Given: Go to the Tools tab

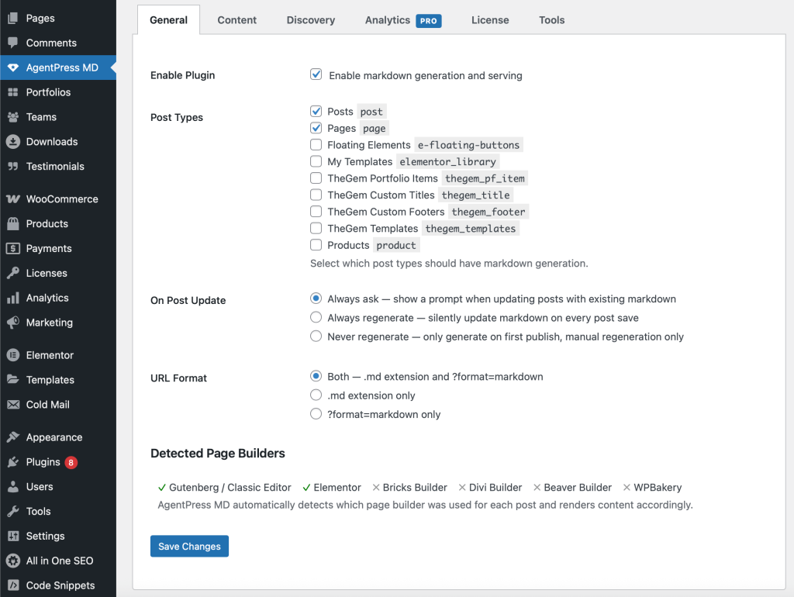Looking at the screenshot, I should [x=551, y=20].
